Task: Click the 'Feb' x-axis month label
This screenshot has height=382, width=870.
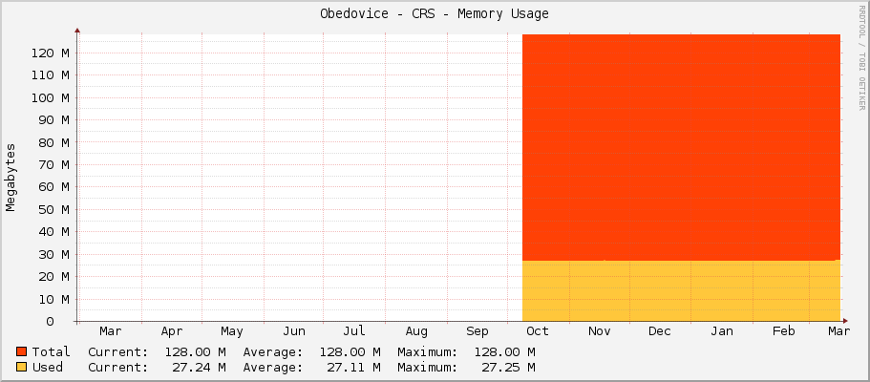Action: click(783, 331)
